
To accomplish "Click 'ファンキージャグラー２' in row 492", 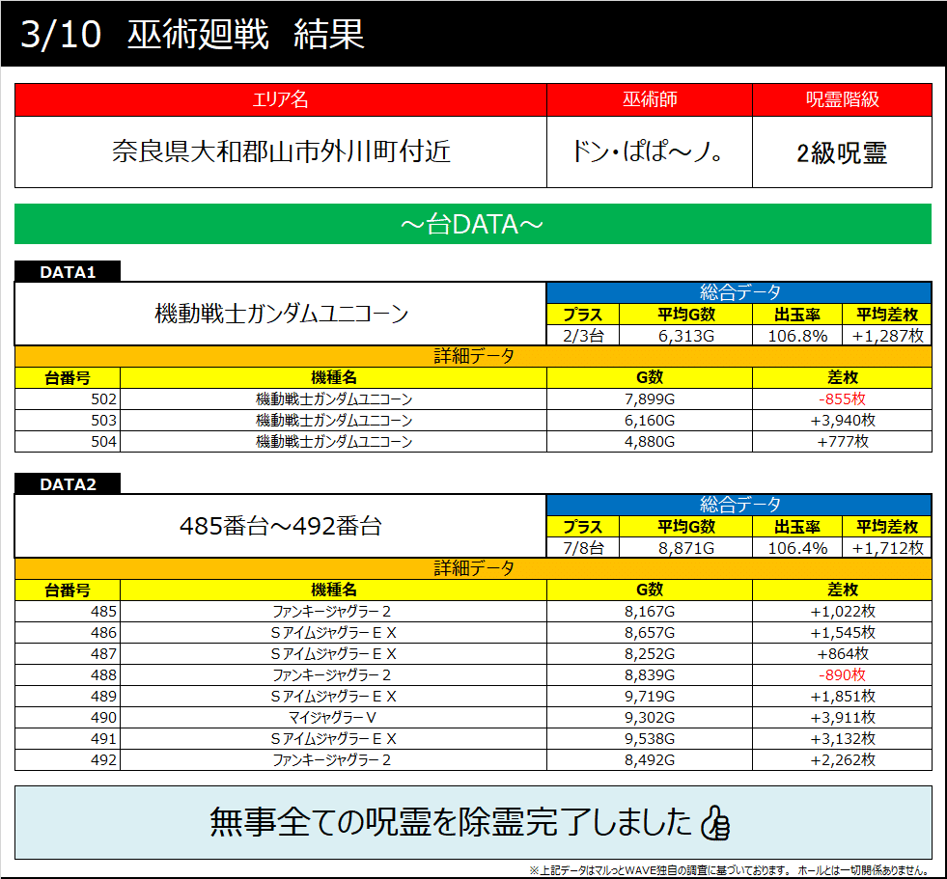I will (x=333, y=759).
